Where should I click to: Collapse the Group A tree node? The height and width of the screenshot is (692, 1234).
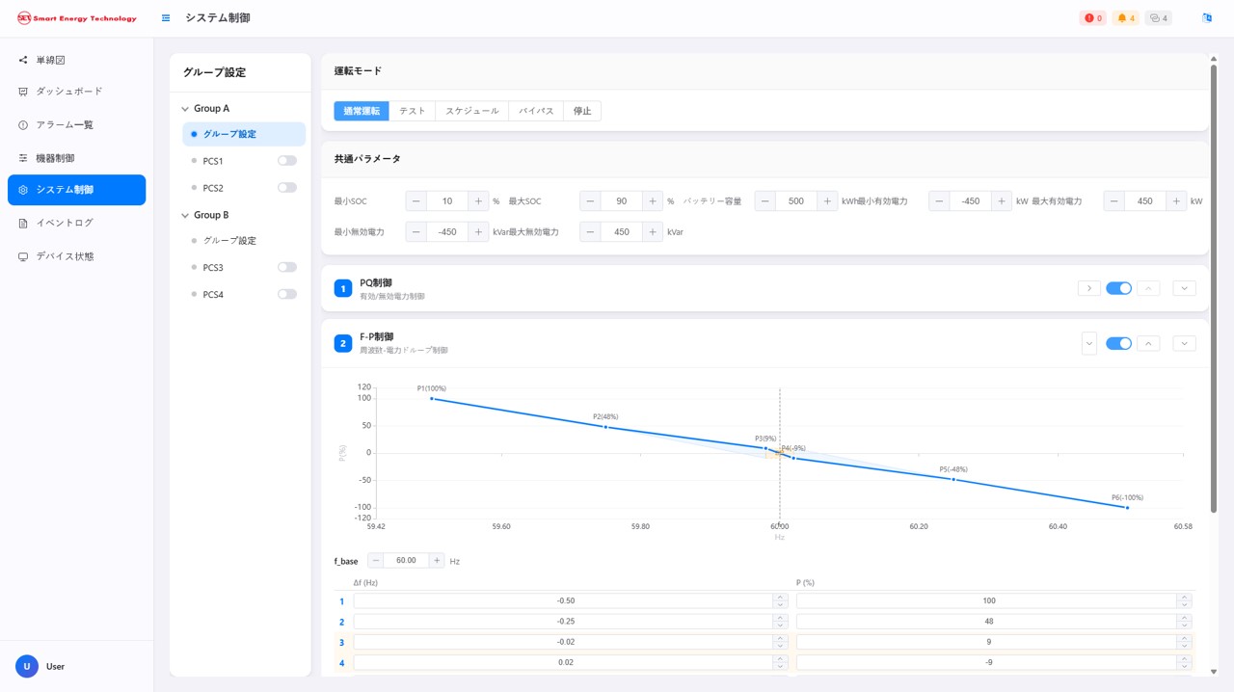[185, 109]
